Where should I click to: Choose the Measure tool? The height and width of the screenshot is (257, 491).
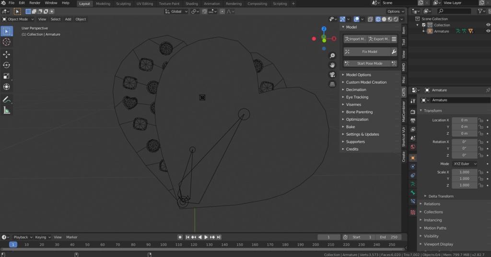[x=7, y=111]
